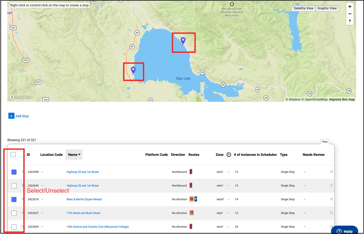Delete the 11th Street and Bush Street row

pyautogui.click(x=331, y=213)
